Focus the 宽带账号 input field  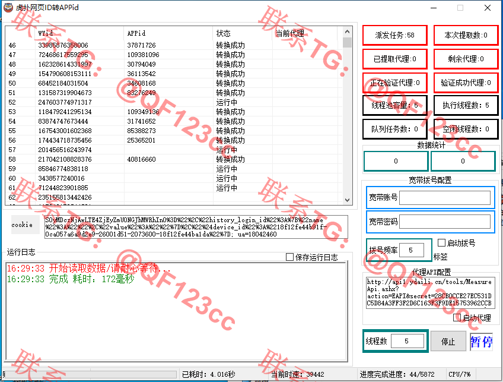445,198
